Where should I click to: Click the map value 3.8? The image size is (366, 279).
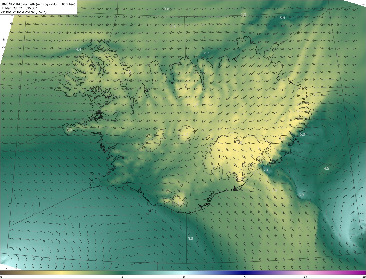[166, 9]
